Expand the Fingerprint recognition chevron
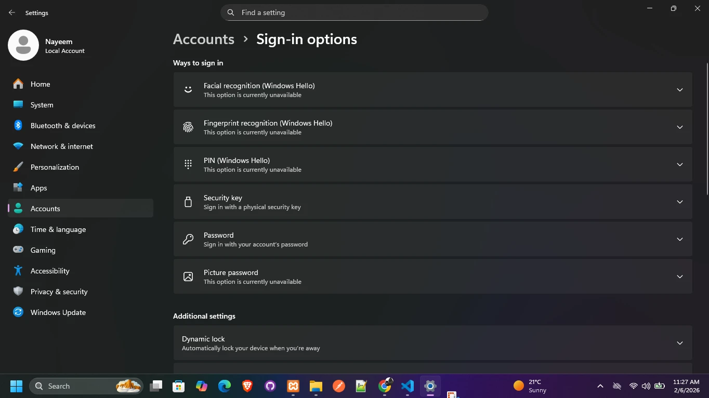The image size is (709, 398). pos(679,127)
